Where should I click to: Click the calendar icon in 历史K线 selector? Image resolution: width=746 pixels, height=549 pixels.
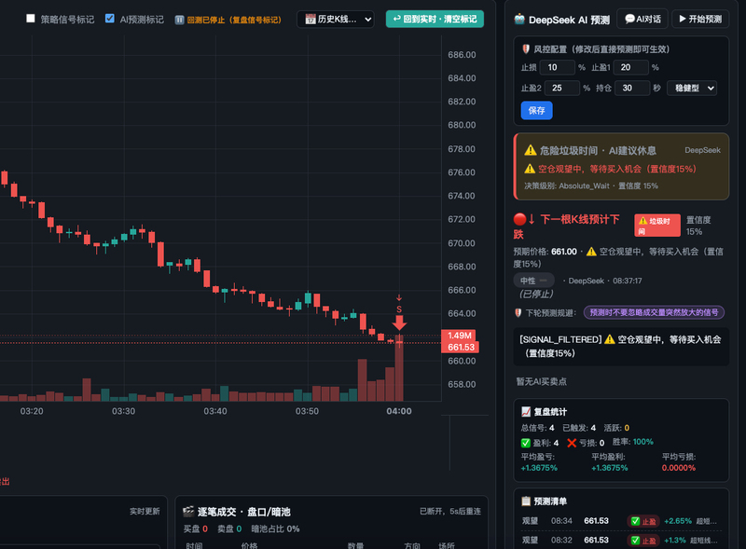pos(311,20)
